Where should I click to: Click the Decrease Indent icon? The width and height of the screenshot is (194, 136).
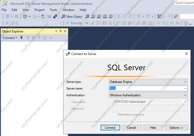172,23
